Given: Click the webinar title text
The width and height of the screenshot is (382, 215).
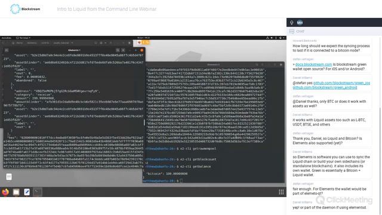Looking at the screenshot, I should pos(107,9).
